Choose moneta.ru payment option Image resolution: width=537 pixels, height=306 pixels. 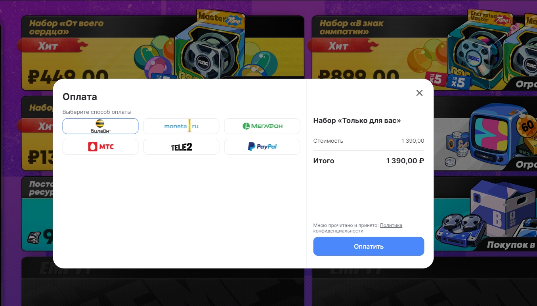(181, 126)
